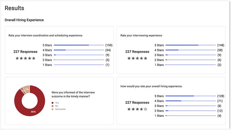Click the (159) count in scheduling experience
231x130 pixels.
click(x=109, y=45)
